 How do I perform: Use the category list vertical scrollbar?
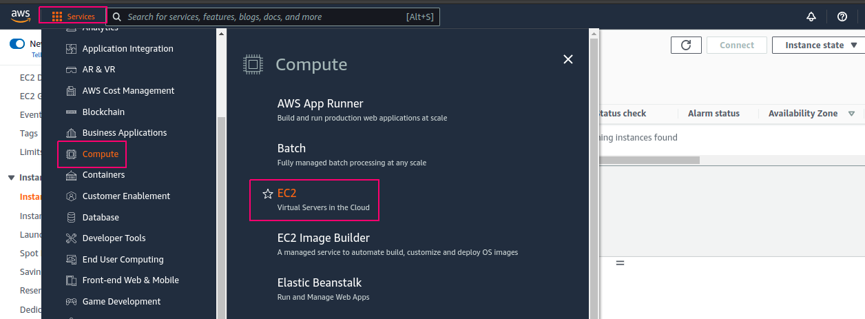221,217
